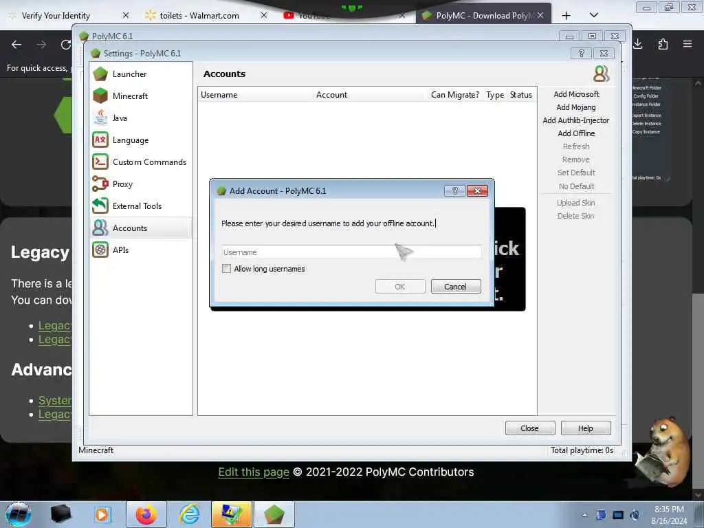Select the PolyMC - Download tab
The height and width of the screenshot is (528, 704).
(483, 16)
